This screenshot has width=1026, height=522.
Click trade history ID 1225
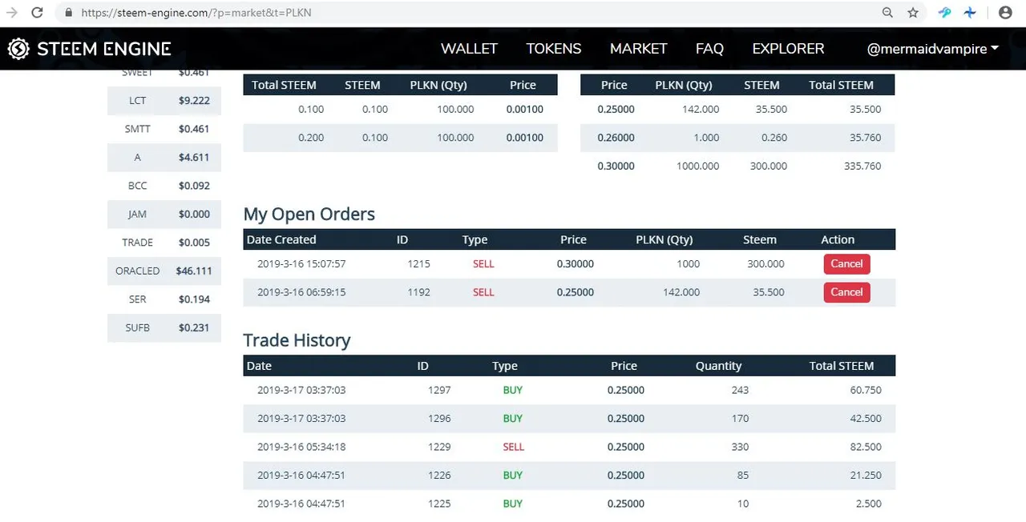(x=439, y=504)
